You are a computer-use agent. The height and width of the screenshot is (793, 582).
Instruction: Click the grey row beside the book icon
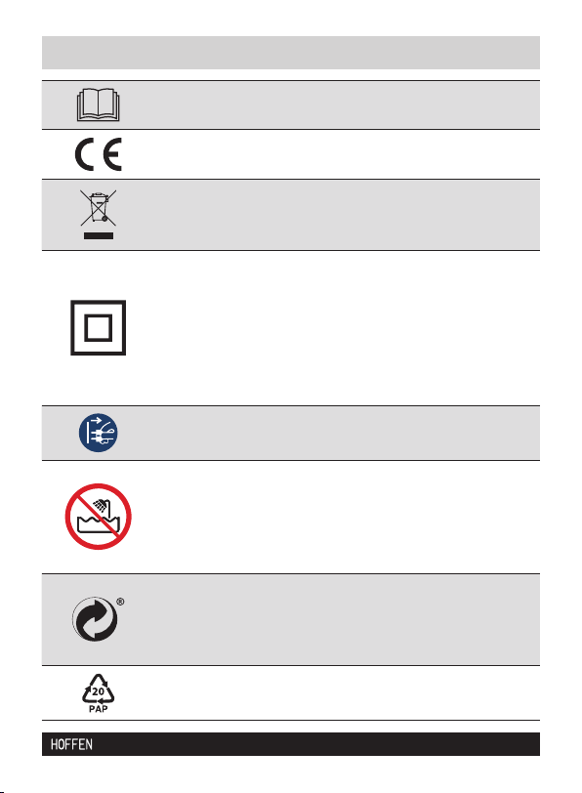291,104
